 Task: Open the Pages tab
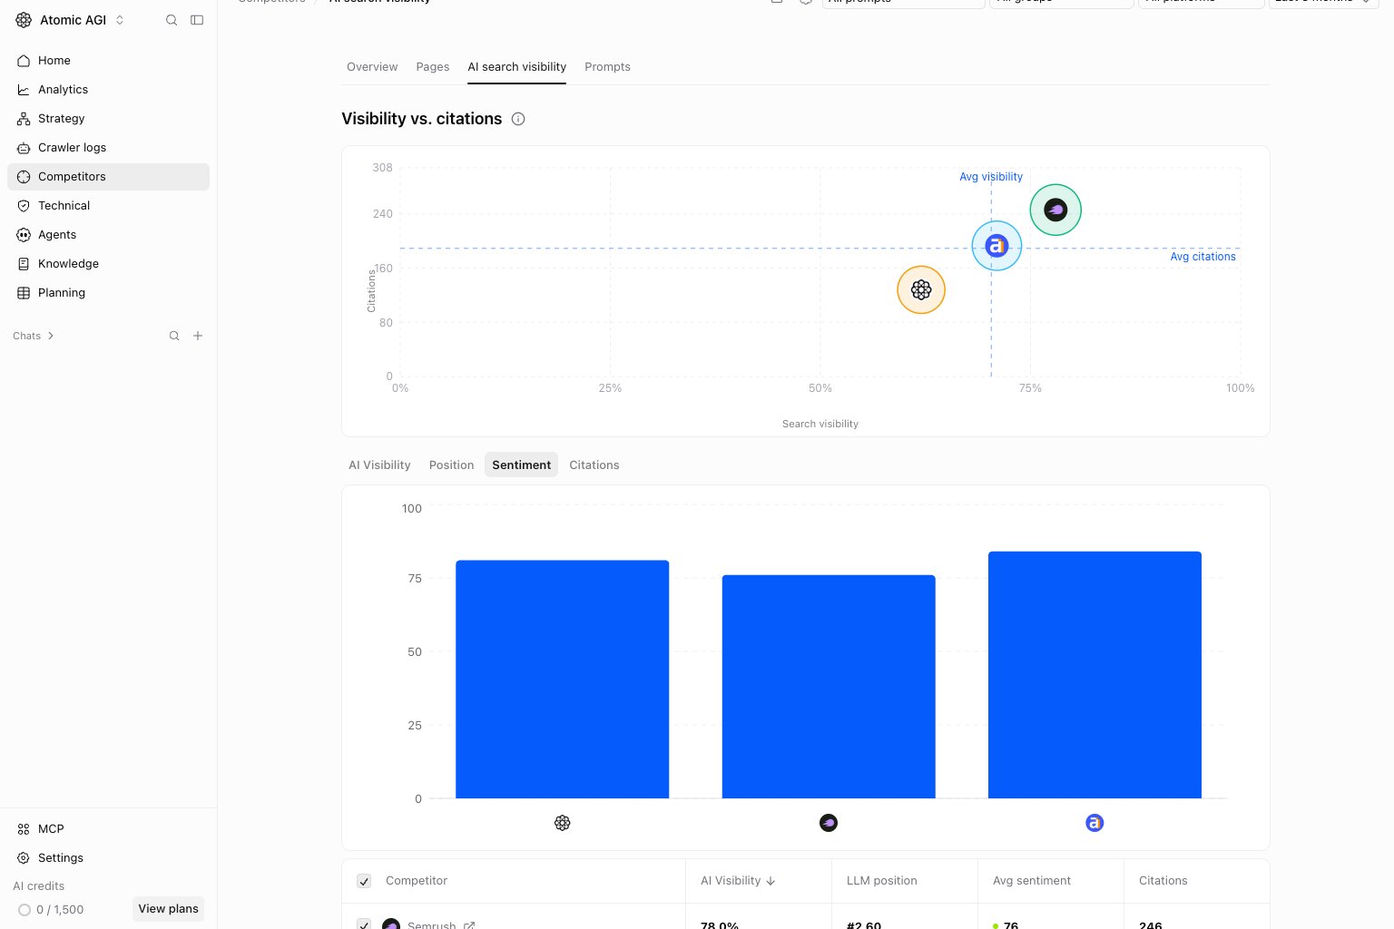click(433, 67)
